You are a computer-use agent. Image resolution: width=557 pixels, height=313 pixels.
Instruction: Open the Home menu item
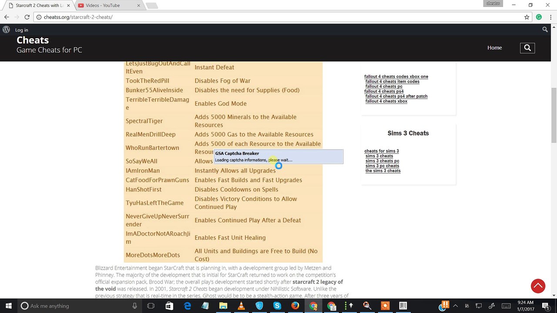pos(495,48)
